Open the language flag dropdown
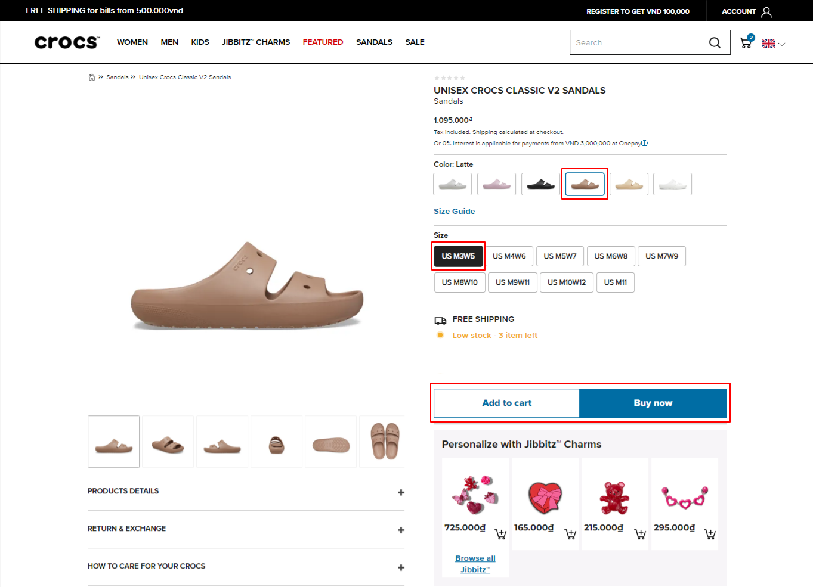Viewport: 813px width, 587px height. pyautogui.click(x=773, y=44)
